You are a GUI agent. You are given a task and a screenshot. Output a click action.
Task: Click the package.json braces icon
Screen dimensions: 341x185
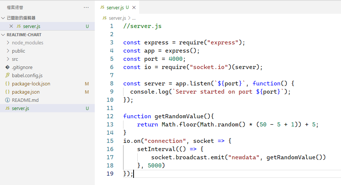click(7, 92)
